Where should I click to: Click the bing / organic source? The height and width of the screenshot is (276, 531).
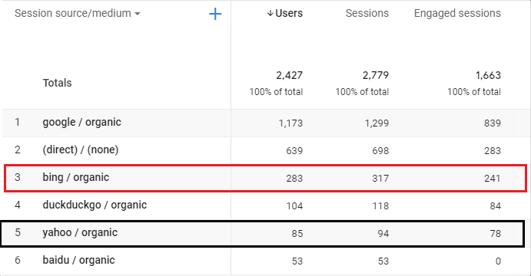point(76,177)
